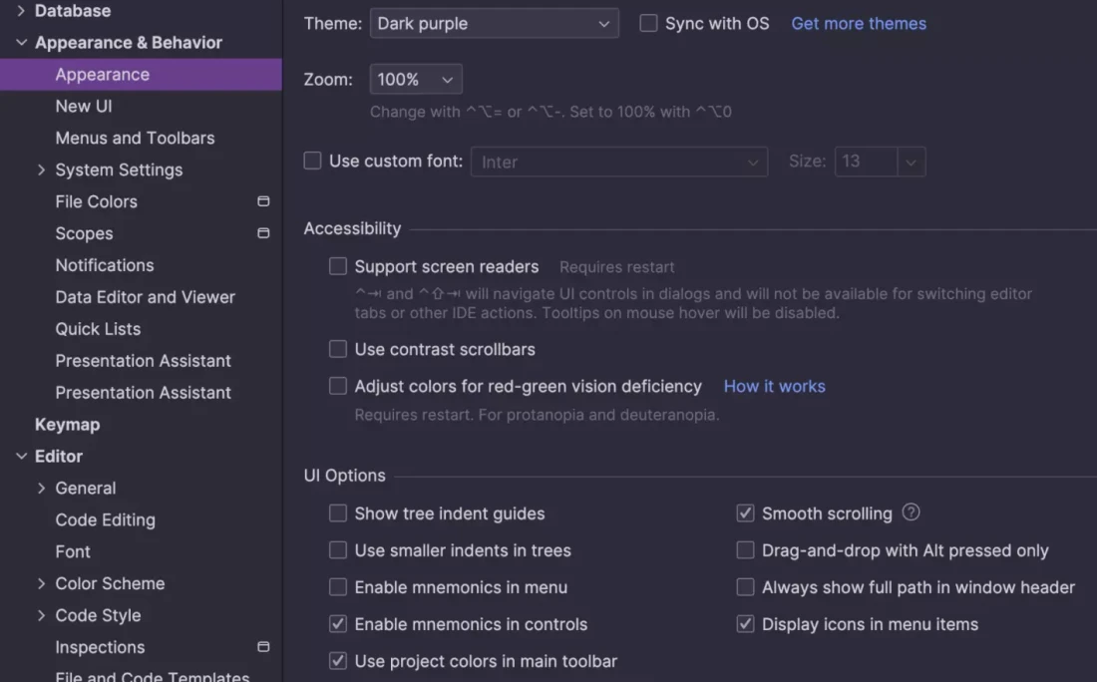Screen dimensions: 1097x682
Task: Expand the Database settings section
Action: (21, 11)
